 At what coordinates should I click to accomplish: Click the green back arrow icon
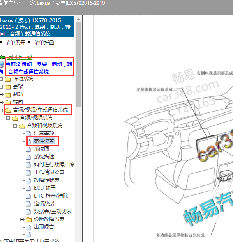tap(3, 57)
